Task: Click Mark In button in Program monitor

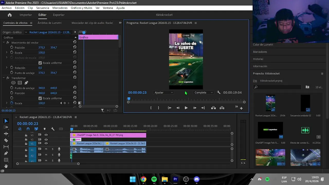Action: coord(151,108)
